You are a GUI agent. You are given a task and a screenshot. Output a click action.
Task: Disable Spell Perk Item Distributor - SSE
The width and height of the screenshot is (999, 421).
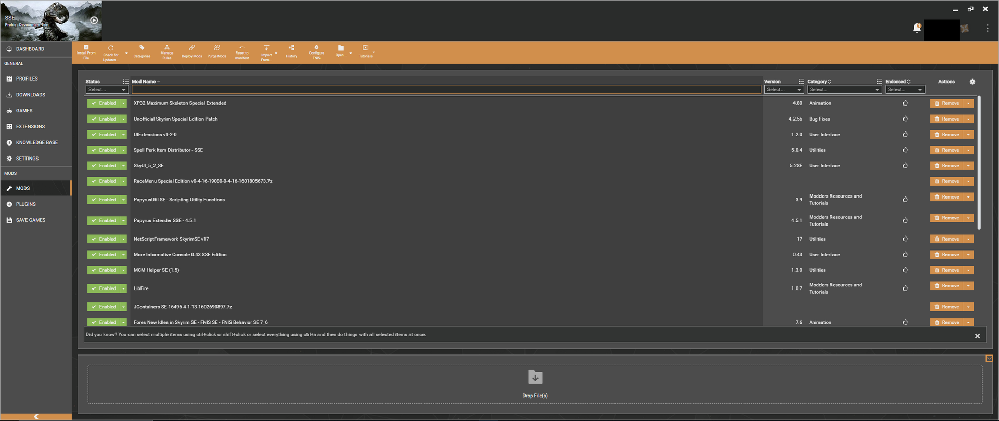click(104, 150)
